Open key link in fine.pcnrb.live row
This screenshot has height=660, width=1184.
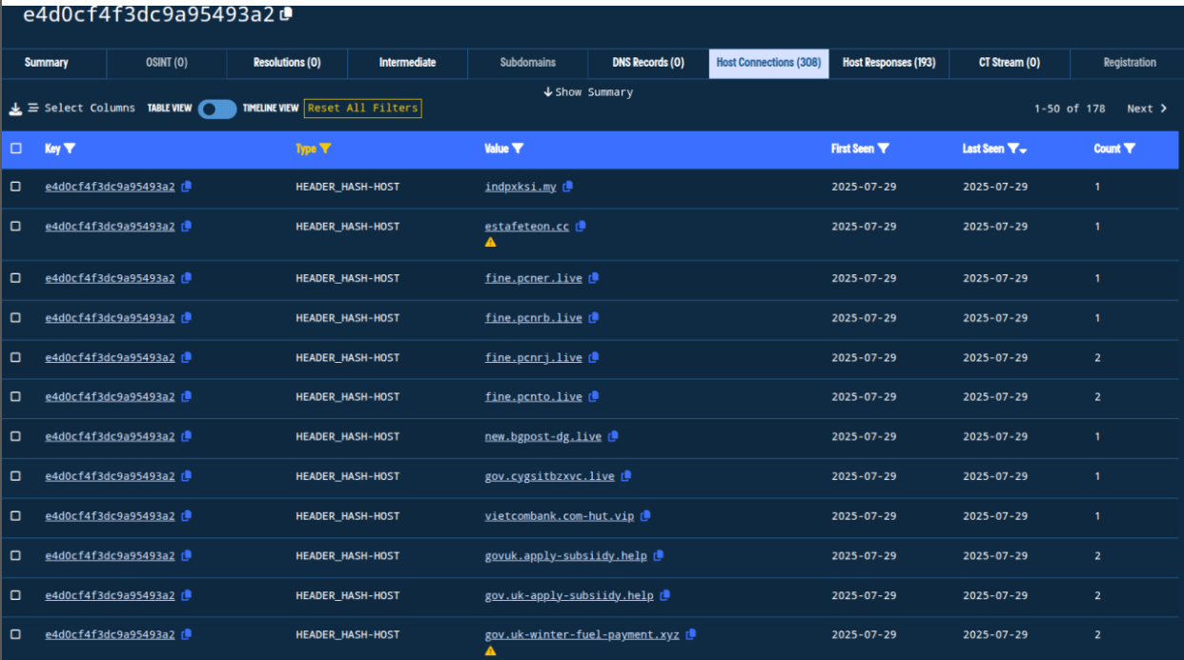[x=110, y=318]
